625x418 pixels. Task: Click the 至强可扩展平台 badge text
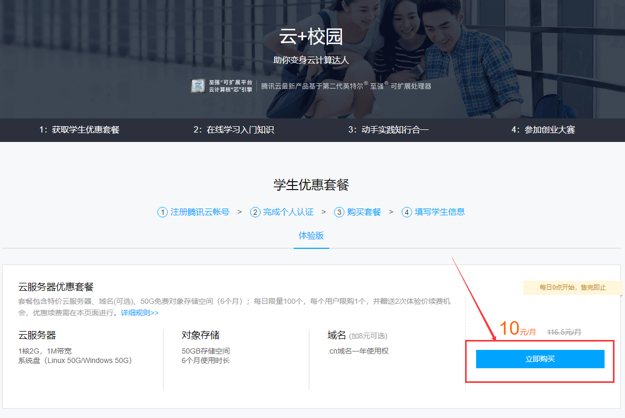[230, 86]
